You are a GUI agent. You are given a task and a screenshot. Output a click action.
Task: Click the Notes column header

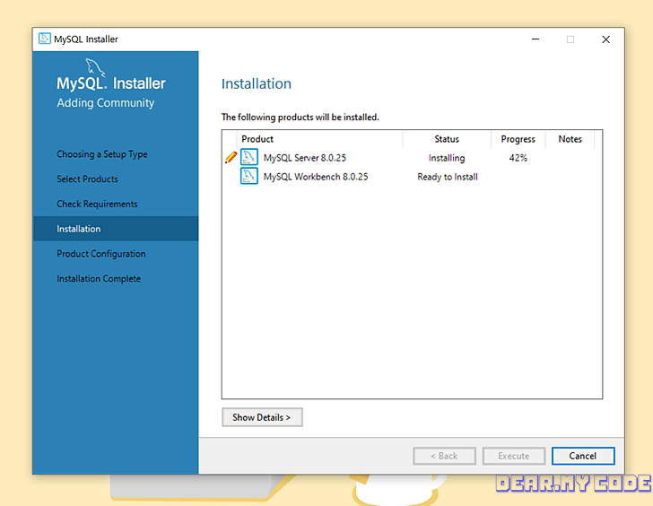[x=570, y=139]
